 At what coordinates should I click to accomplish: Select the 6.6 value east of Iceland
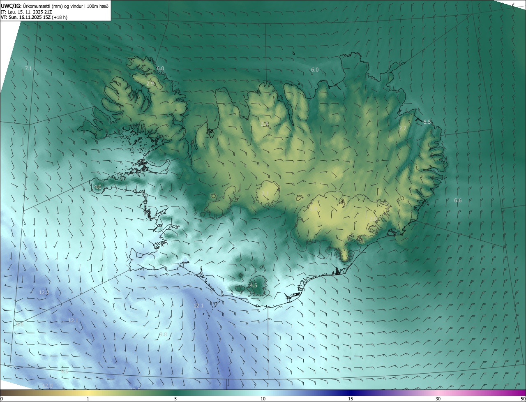458,201
